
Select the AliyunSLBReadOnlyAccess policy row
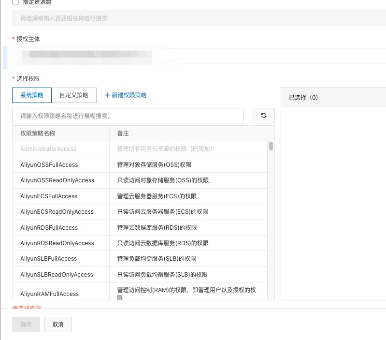[x=140, y=274]
